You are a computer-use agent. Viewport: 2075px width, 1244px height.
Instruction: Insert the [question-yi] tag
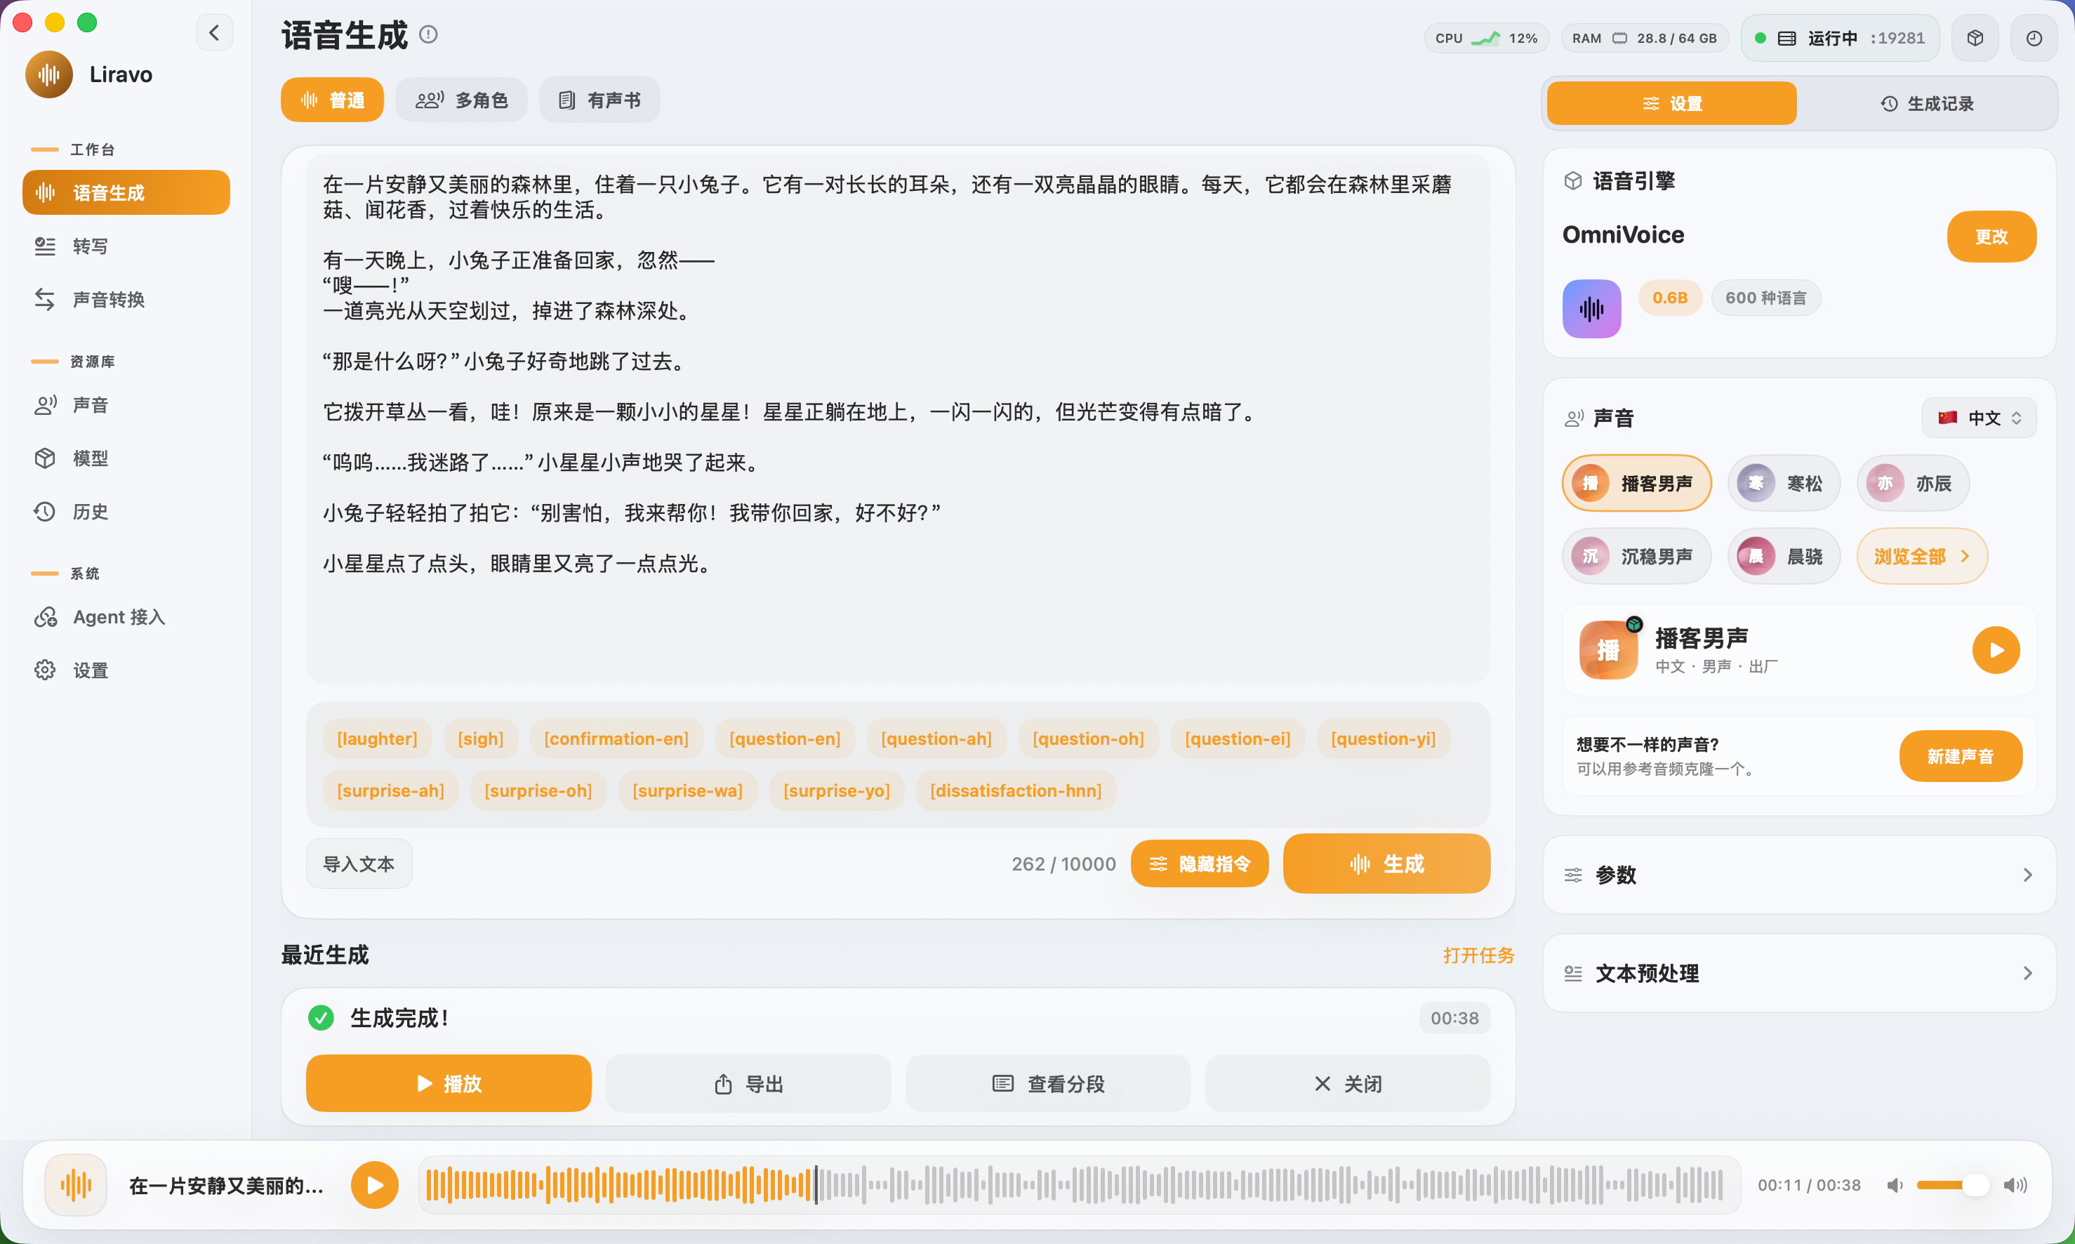click(x=1383, y=739)
